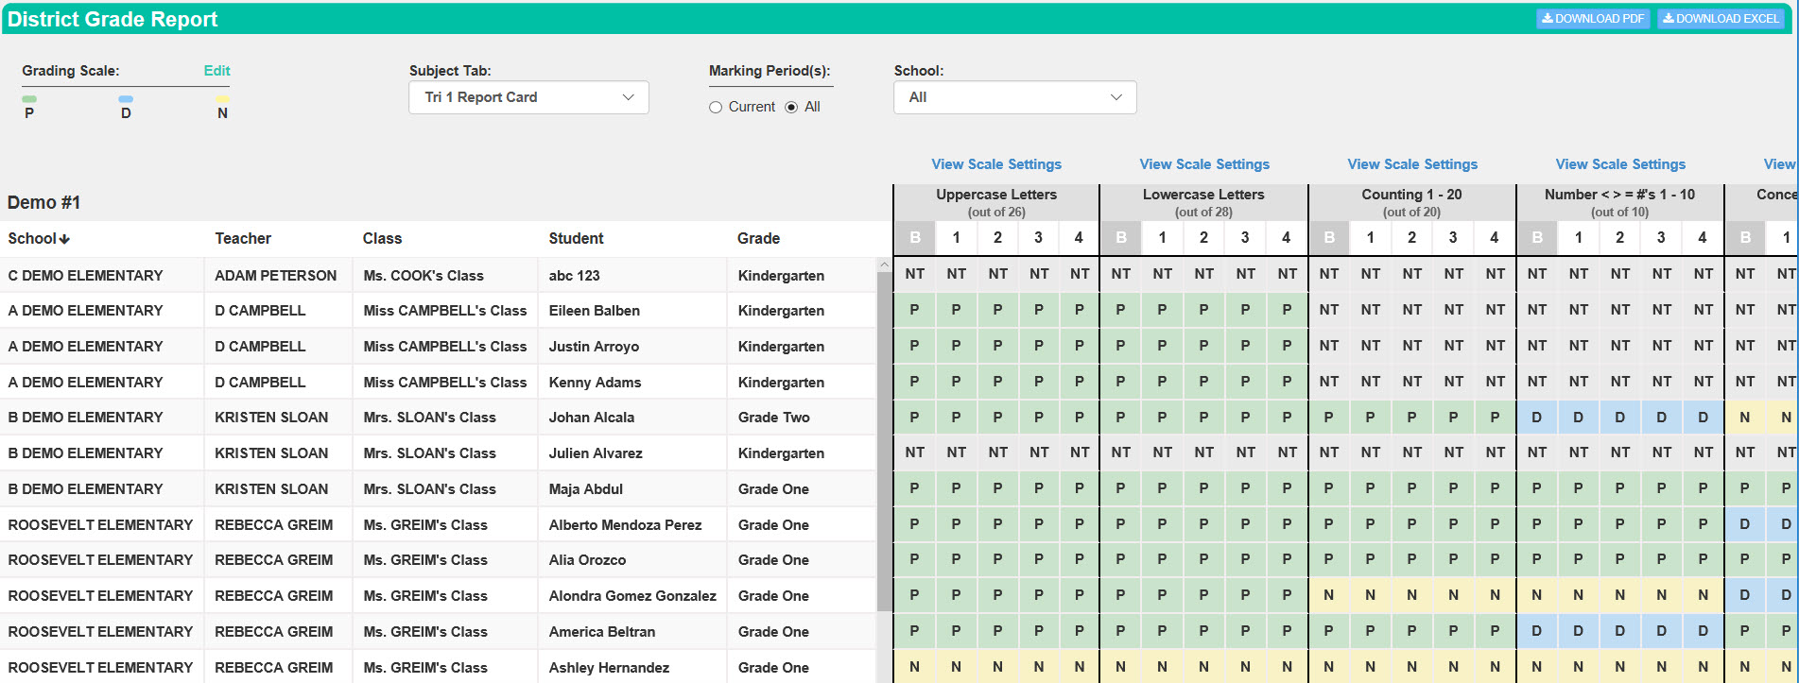Click student name Johan Alcala
The width and height of the screenshot is (1799, 683).
591,418
